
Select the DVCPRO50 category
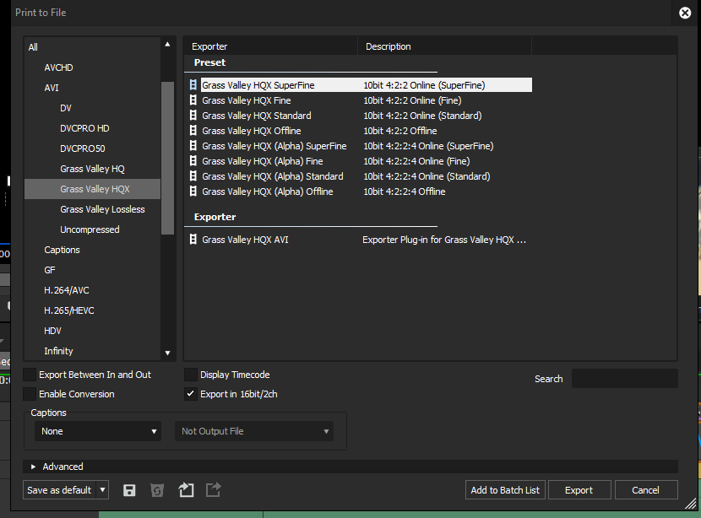coord(83,148)
